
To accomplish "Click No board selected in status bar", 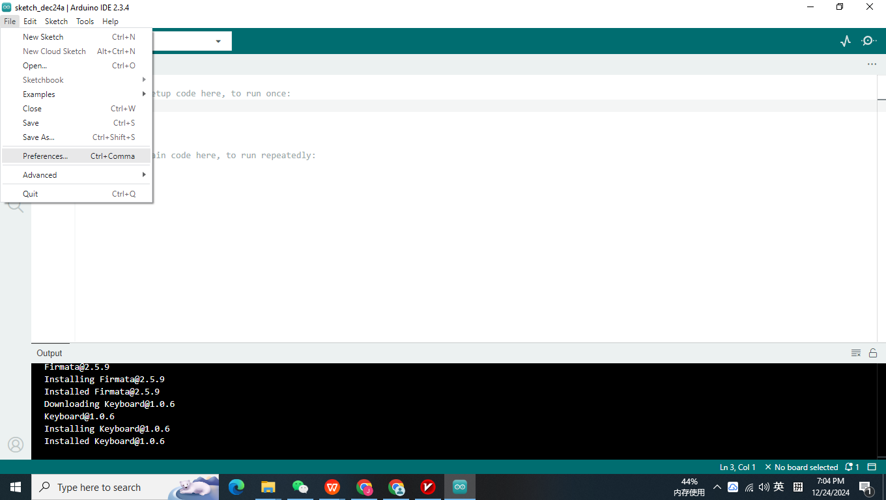I will (801, 467).
